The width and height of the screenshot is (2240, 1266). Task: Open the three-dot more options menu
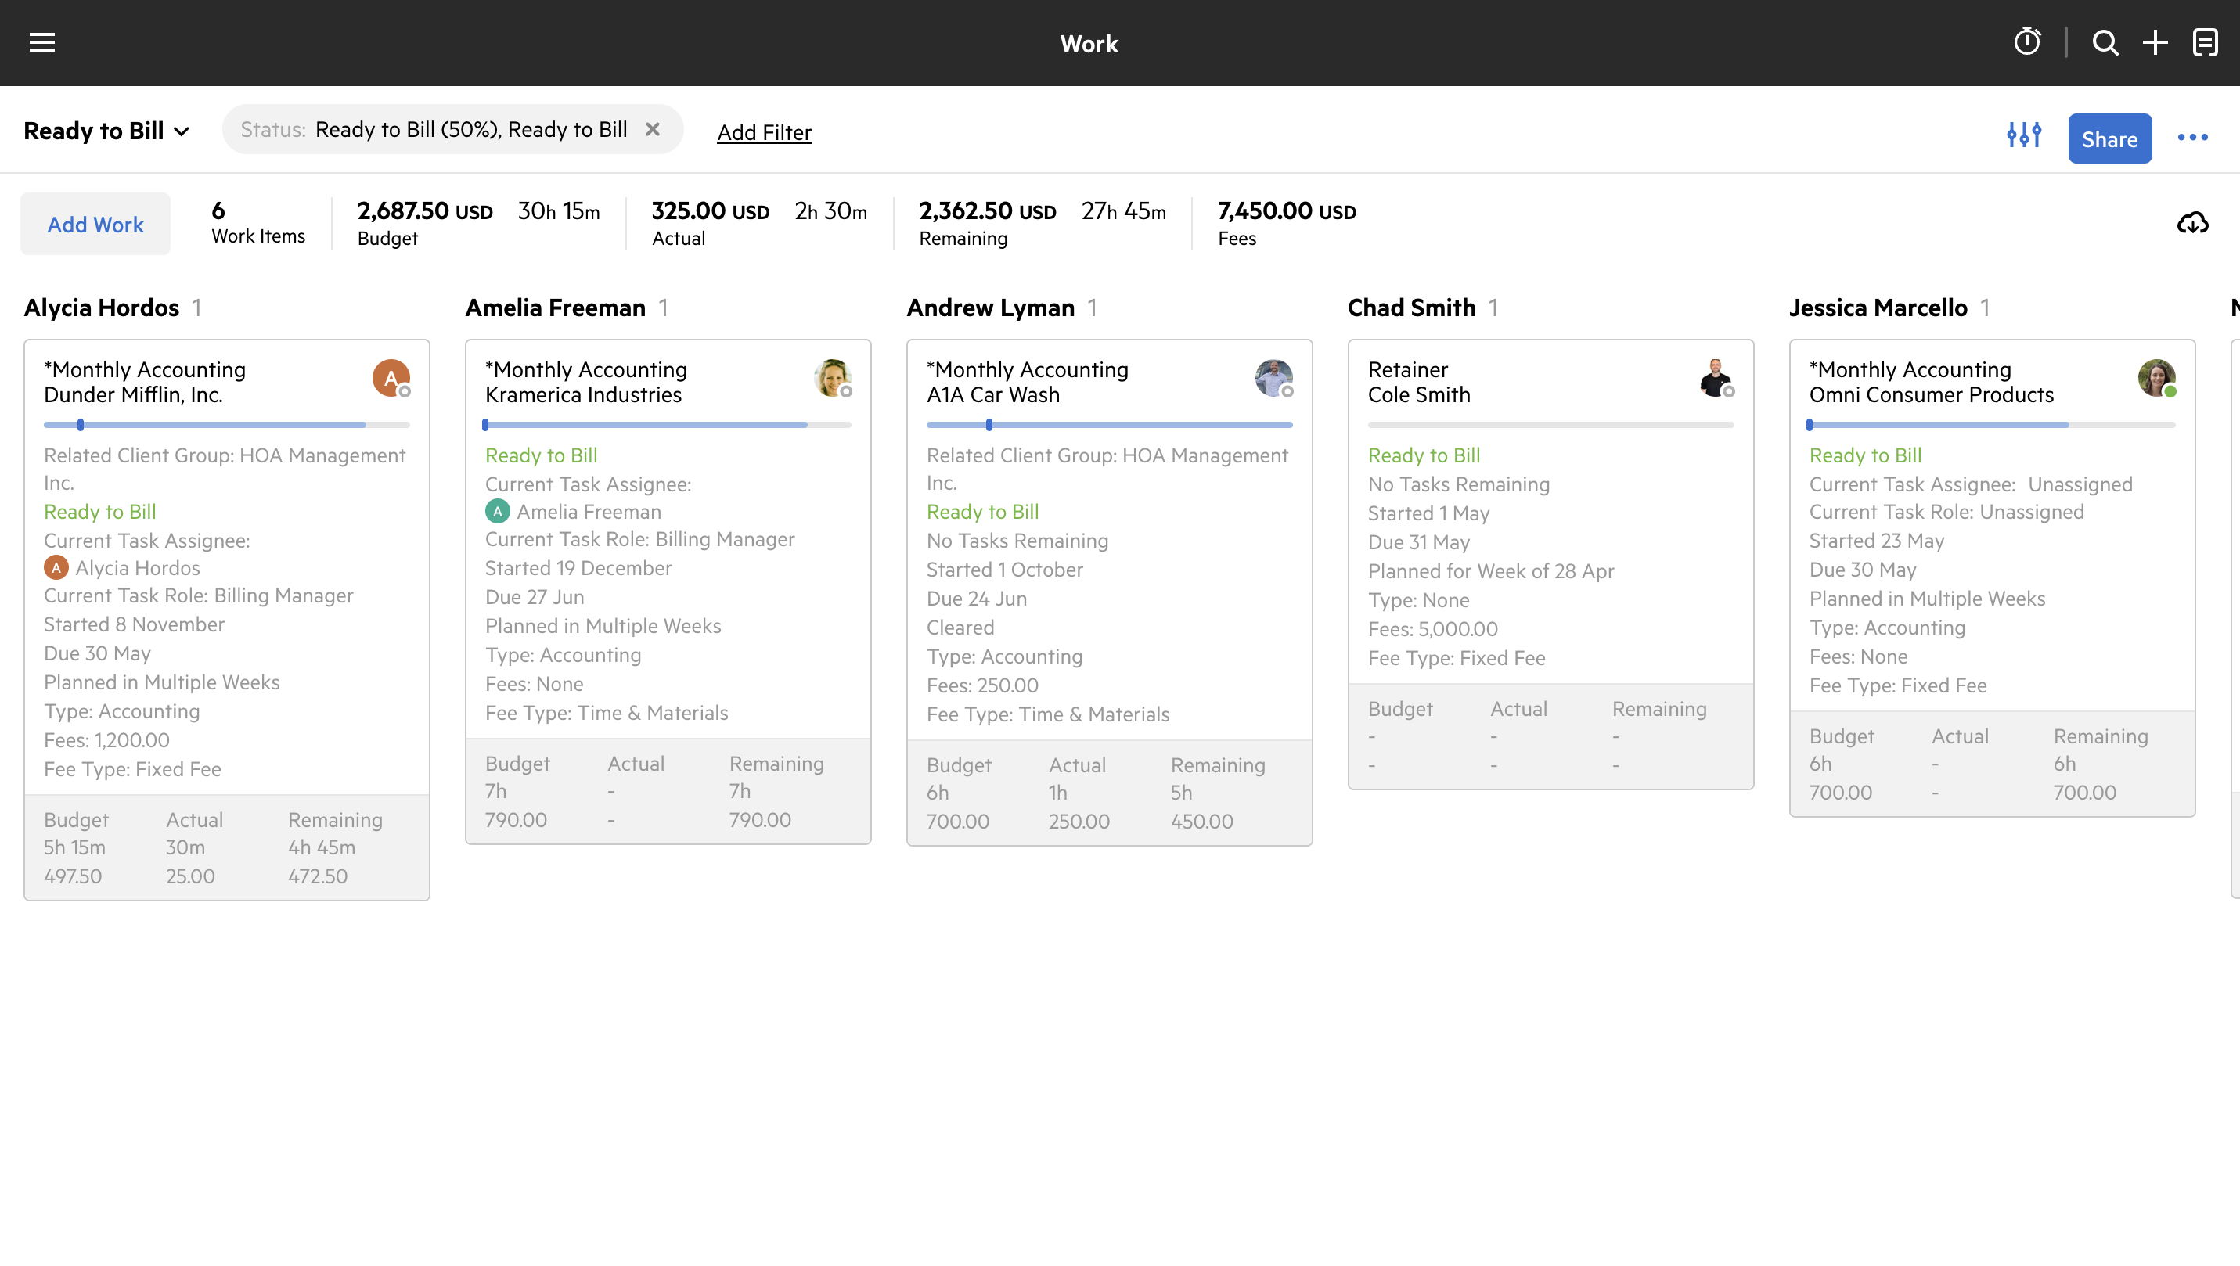(x=2192, y=138)
